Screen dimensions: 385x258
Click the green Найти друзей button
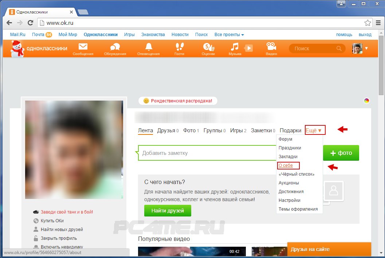(168, 211)
